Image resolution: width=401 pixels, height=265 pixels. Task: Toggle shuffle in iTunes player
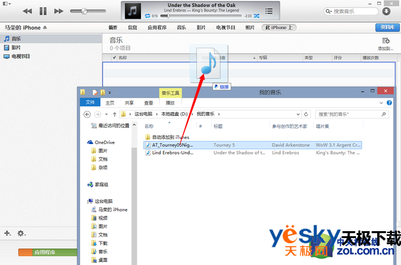pos(256,16)
